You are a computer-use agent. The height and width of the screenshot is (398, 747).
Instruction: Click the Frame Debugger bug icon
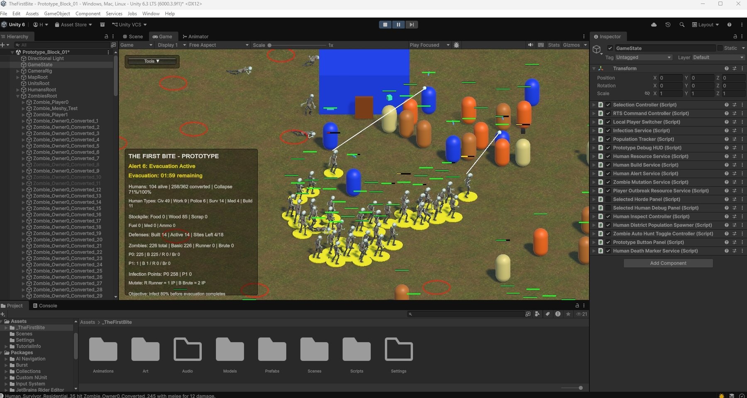point(456,45)
